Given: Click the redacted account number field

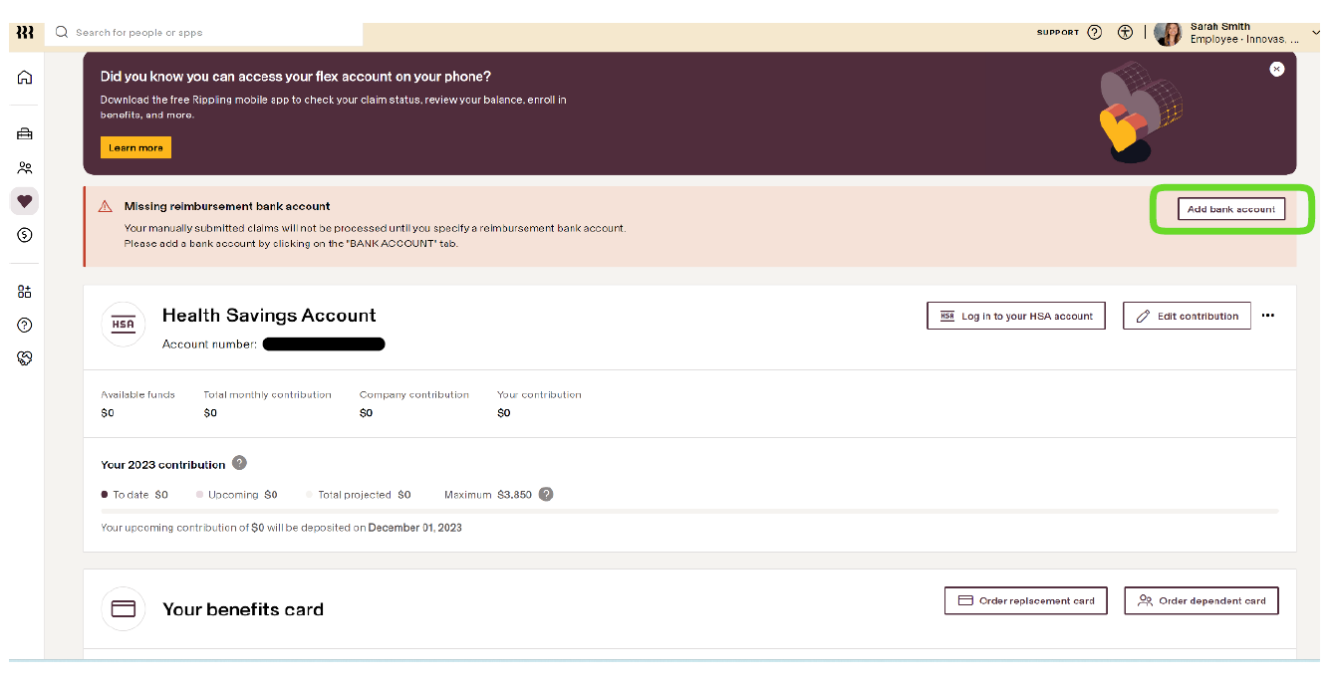Looking at the screenshot, I should tap(324, 344).
